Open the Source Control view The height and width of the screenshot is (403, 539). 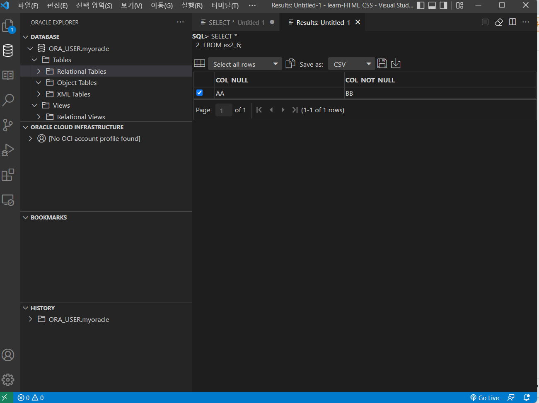pos(8,125)
